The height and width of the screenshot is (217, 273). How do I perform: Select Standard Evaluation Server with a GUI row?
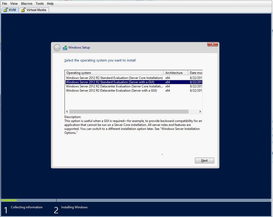point(134,82)
